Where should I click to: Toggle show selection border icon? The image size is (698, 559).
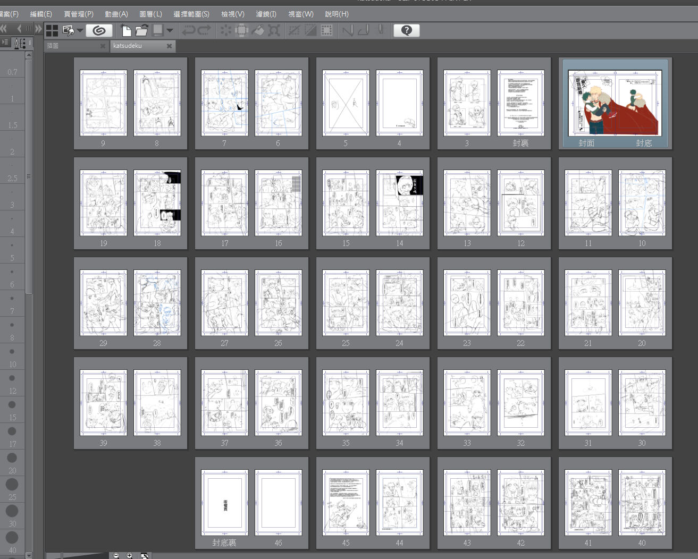pos(327,30)
